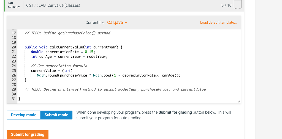
Task: Click the 0 / 10 score text
Action: 226,5
